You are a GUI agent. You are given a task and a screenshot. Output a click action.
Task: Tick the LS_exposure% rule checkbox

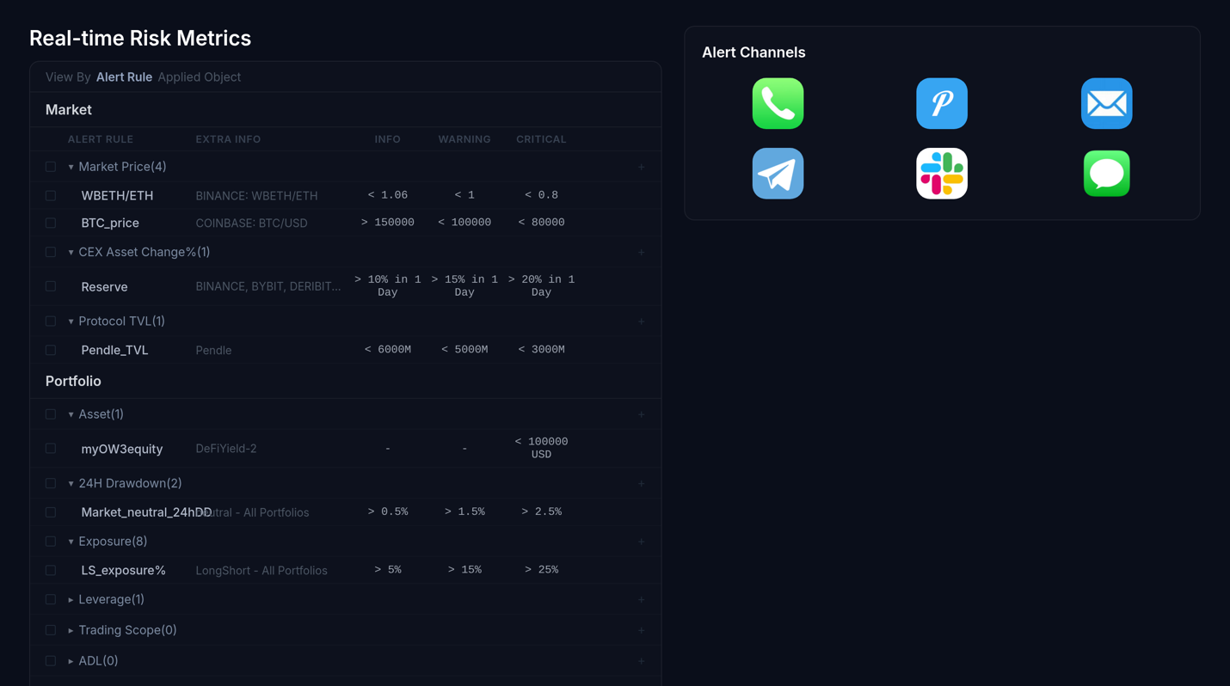pos(51,570)
